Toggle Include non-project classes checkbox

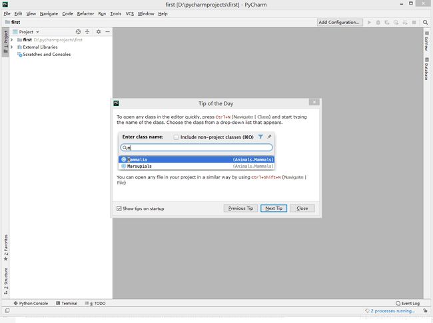tap(176, 137)
